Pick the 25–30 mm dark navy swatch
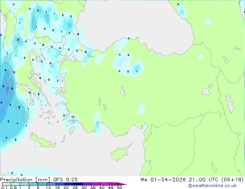Screen dimensions: 245x189 78,184
